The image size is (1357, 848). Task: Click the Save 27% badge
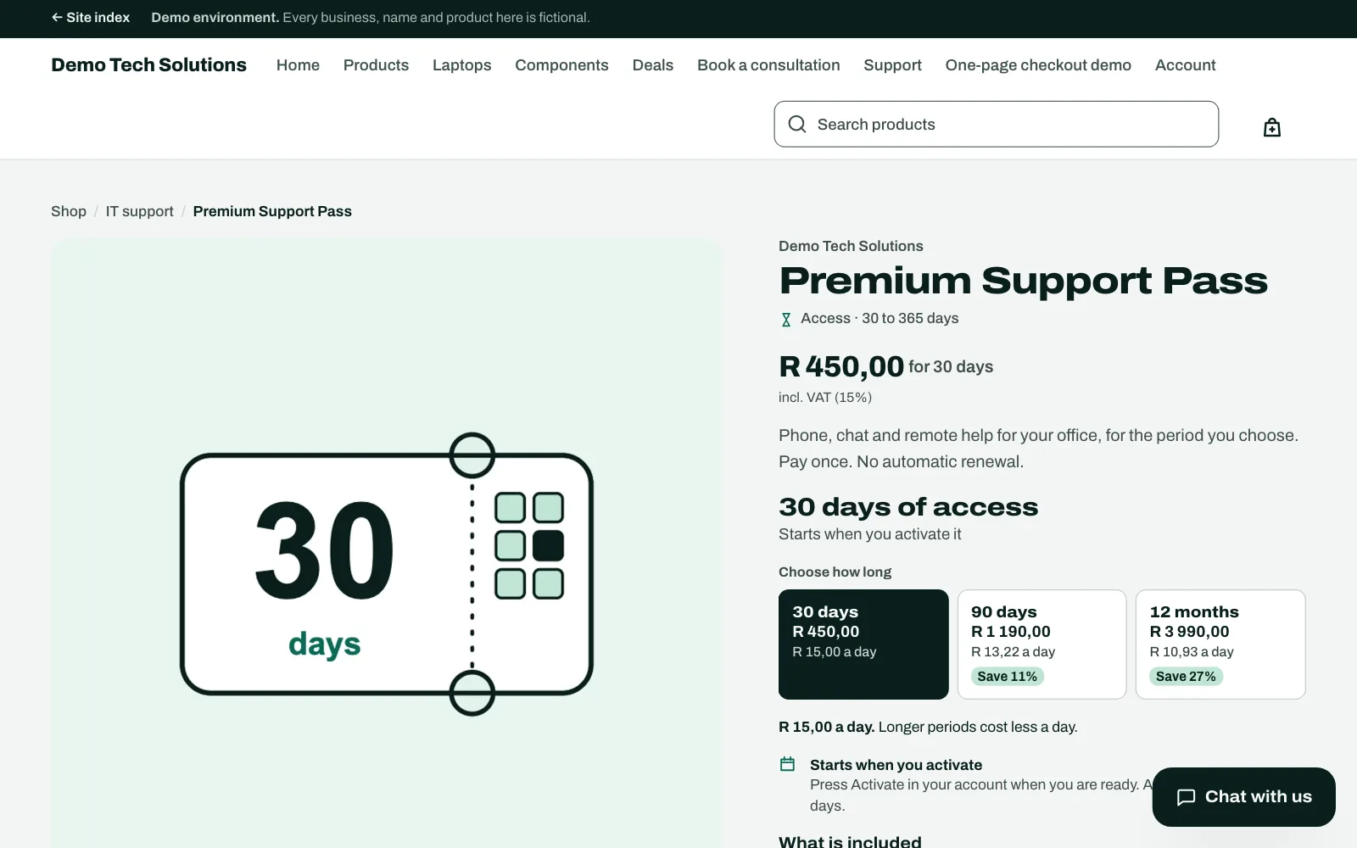[x=1186, y=676]
